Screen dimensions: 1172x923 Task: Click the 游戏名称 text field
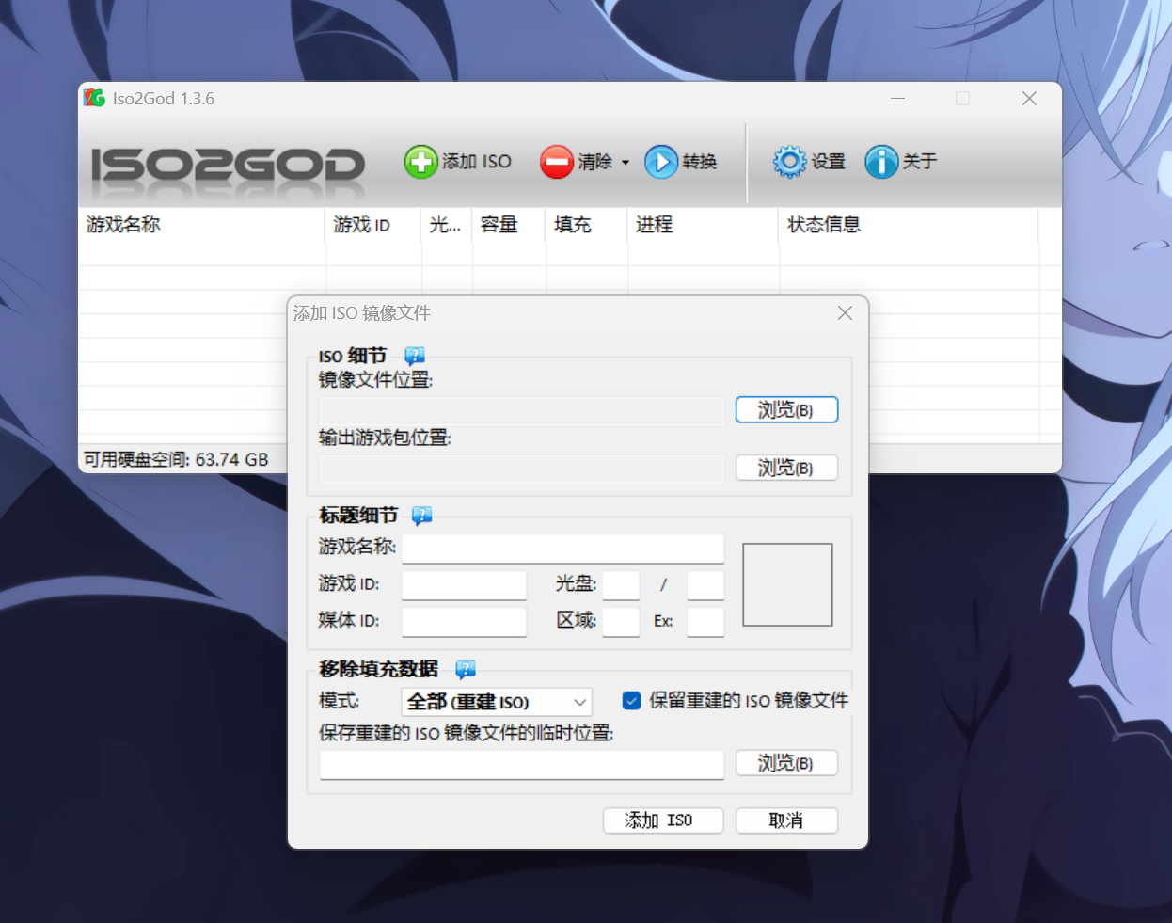coord(562,549)
